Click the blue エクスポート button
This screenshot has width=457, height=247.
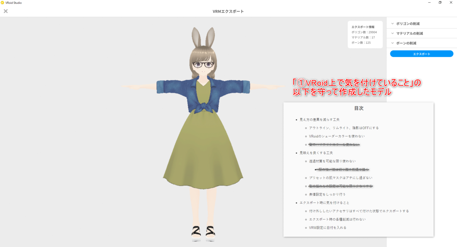[x=422, y=54]
